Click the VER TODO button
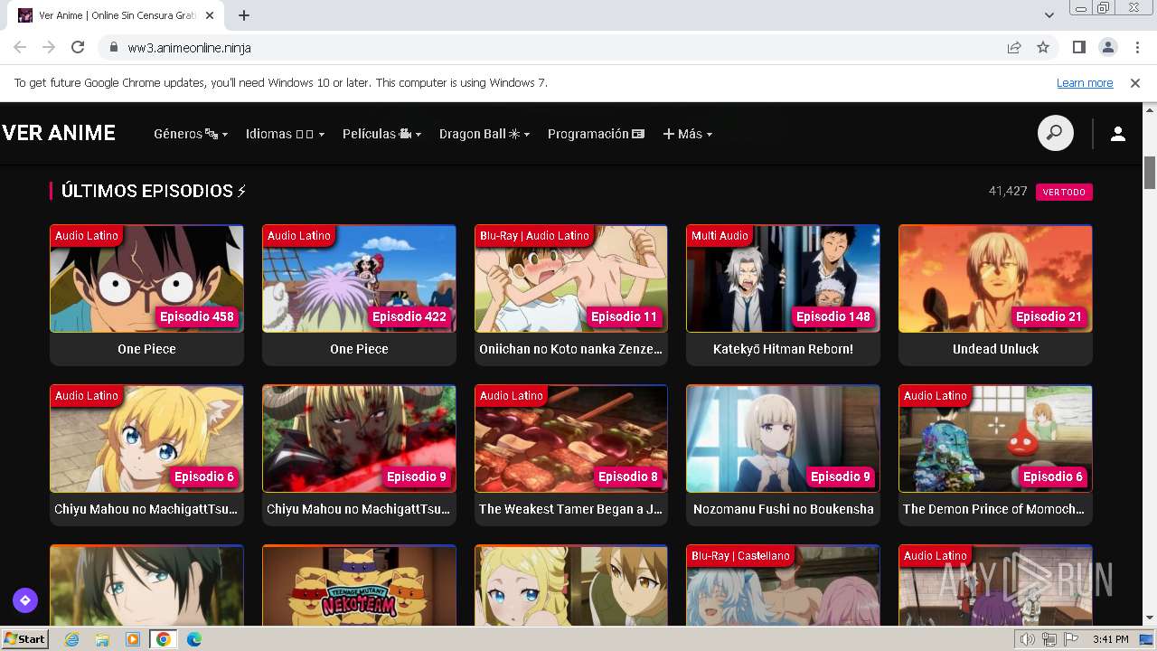This screenshot has width=1157, height=651. coord(1064,192)
